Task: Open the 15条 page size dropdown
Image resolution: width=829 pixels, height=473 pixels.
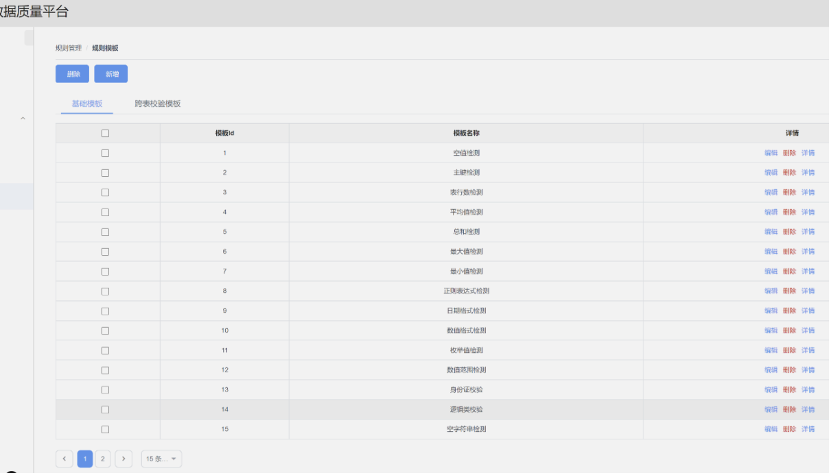Action: coord(161,459)
